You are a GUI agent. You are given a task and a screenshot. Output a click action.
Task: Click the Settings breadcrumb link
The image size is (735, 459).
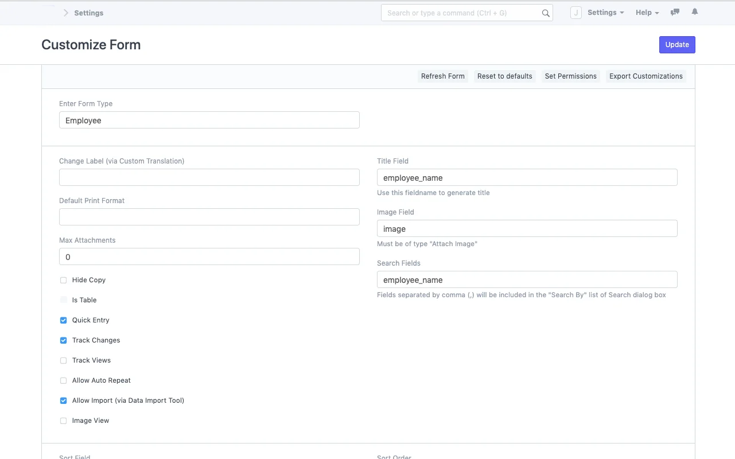88,13
